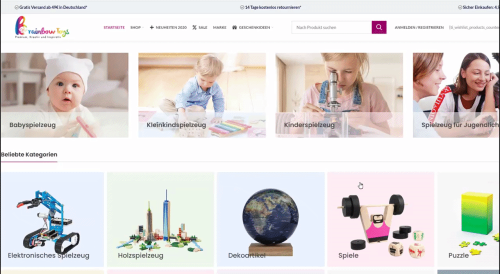Open the Elektronisches Spielzeug robot tile
This screenshot has width=500, height=274.
click(52, 219)
